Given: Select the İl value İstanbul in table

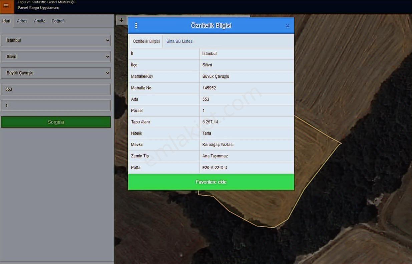Looking at the screenshot, I should tap(210, 54).
